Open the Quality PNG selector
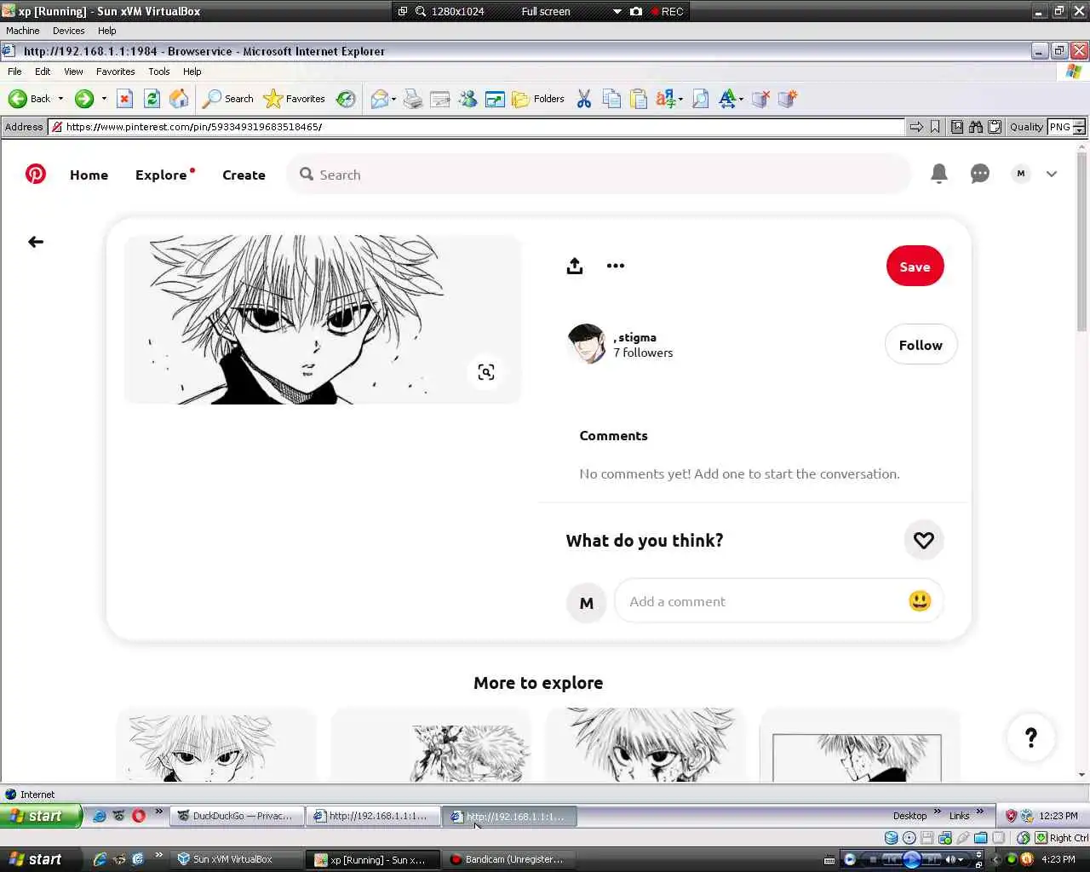The width and height of the screenshot is (1090, 872). click(1066, 127)
